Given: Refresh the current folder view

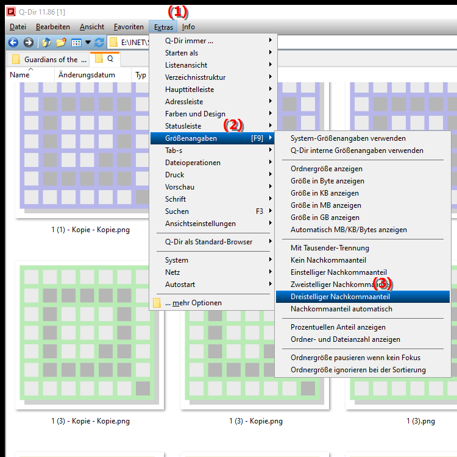Looking at the screenshot, I should click(x=99, y=43).
